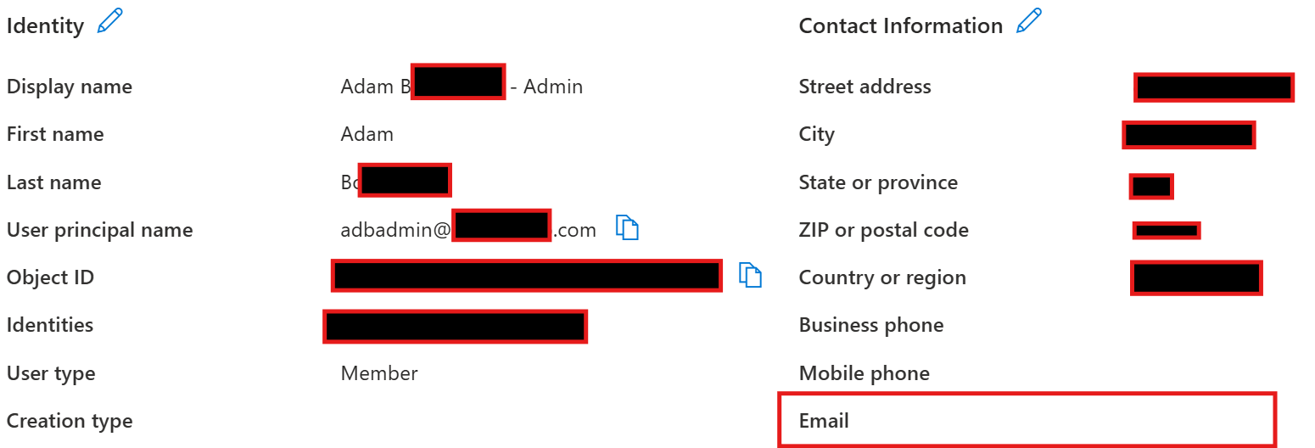
Task: Click the Email field label
Action: click(824, 421)
